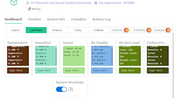Click the '239' alcohol level reading
Screen dimensions: 175x100
(121, 57)
